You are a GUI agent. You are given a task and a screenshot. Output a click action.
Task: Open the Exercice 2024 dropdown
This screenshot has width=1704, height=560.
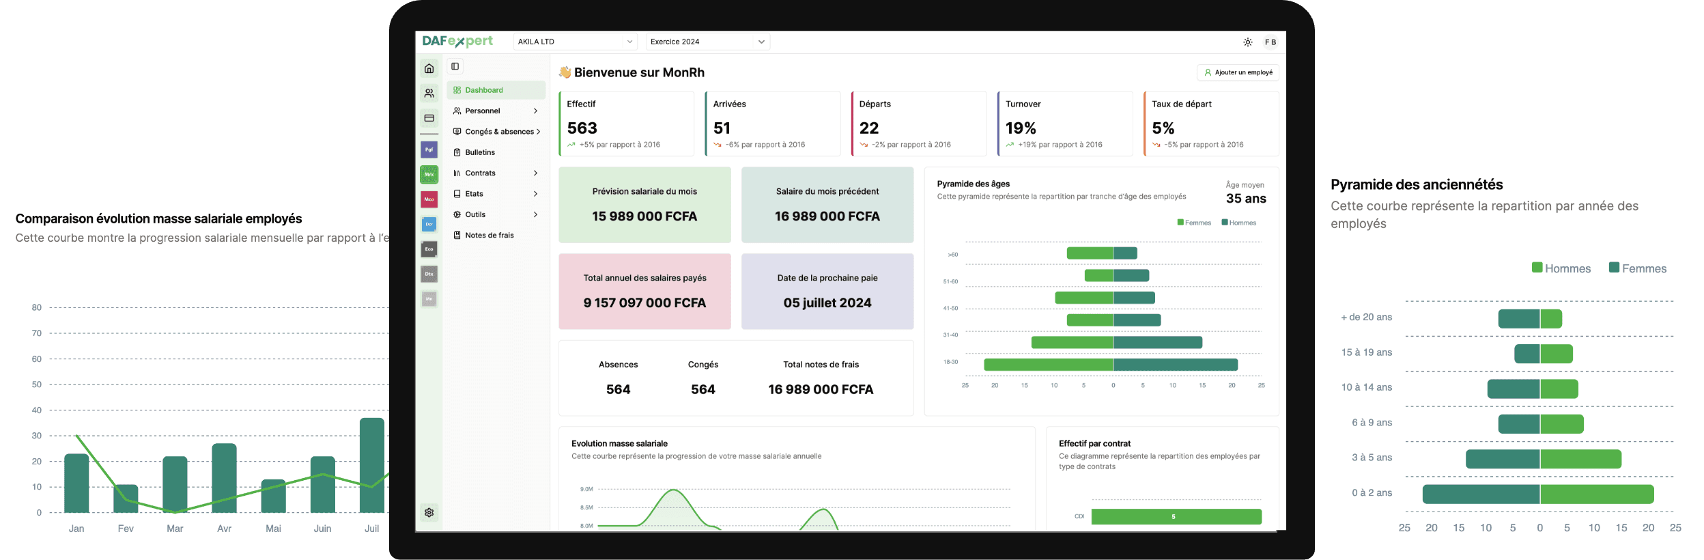click(x=707, y=42)
